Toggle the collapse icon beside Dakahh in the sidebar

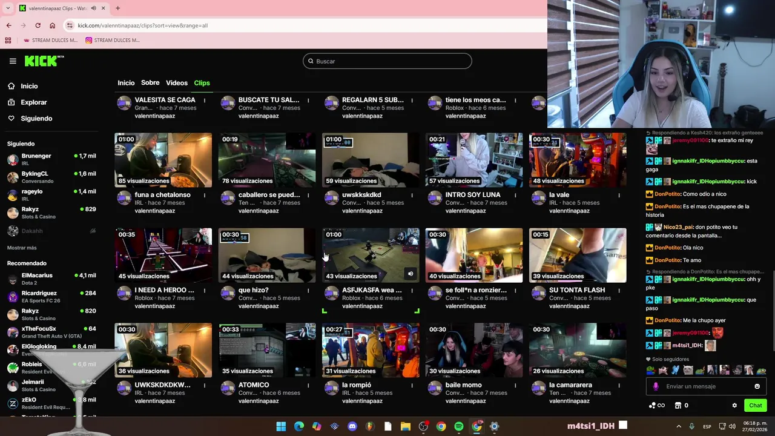93,231
